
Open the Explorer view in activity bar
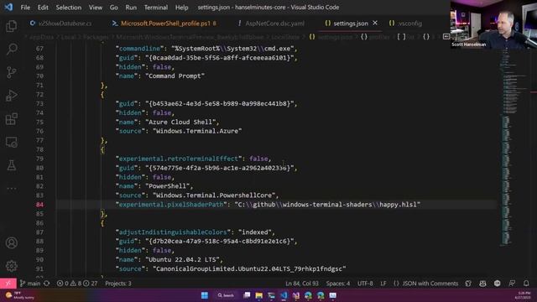coord(11,26)
